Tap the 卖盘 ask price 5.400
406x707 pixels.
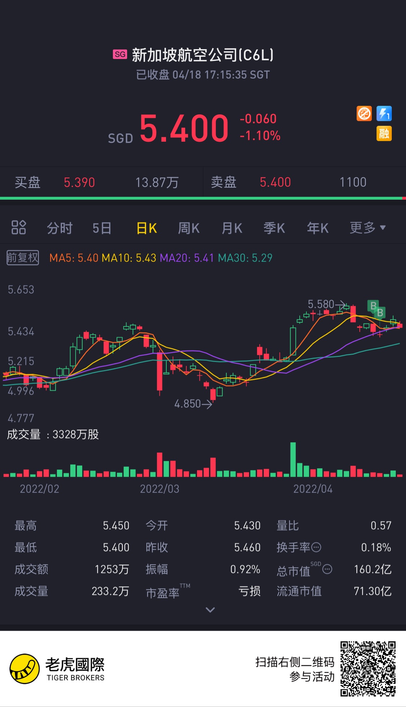tap(275, 182)
